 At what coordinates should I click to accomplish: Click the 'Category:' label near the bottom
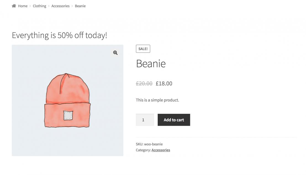[143, 150]
